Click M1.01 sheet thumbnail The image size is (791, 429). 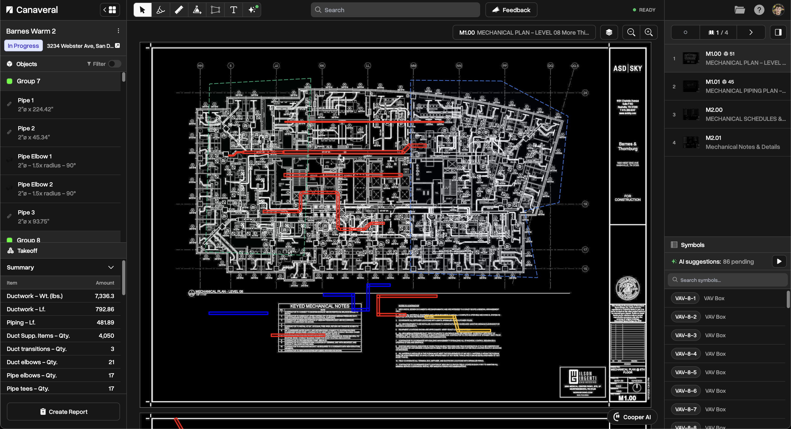691,86
